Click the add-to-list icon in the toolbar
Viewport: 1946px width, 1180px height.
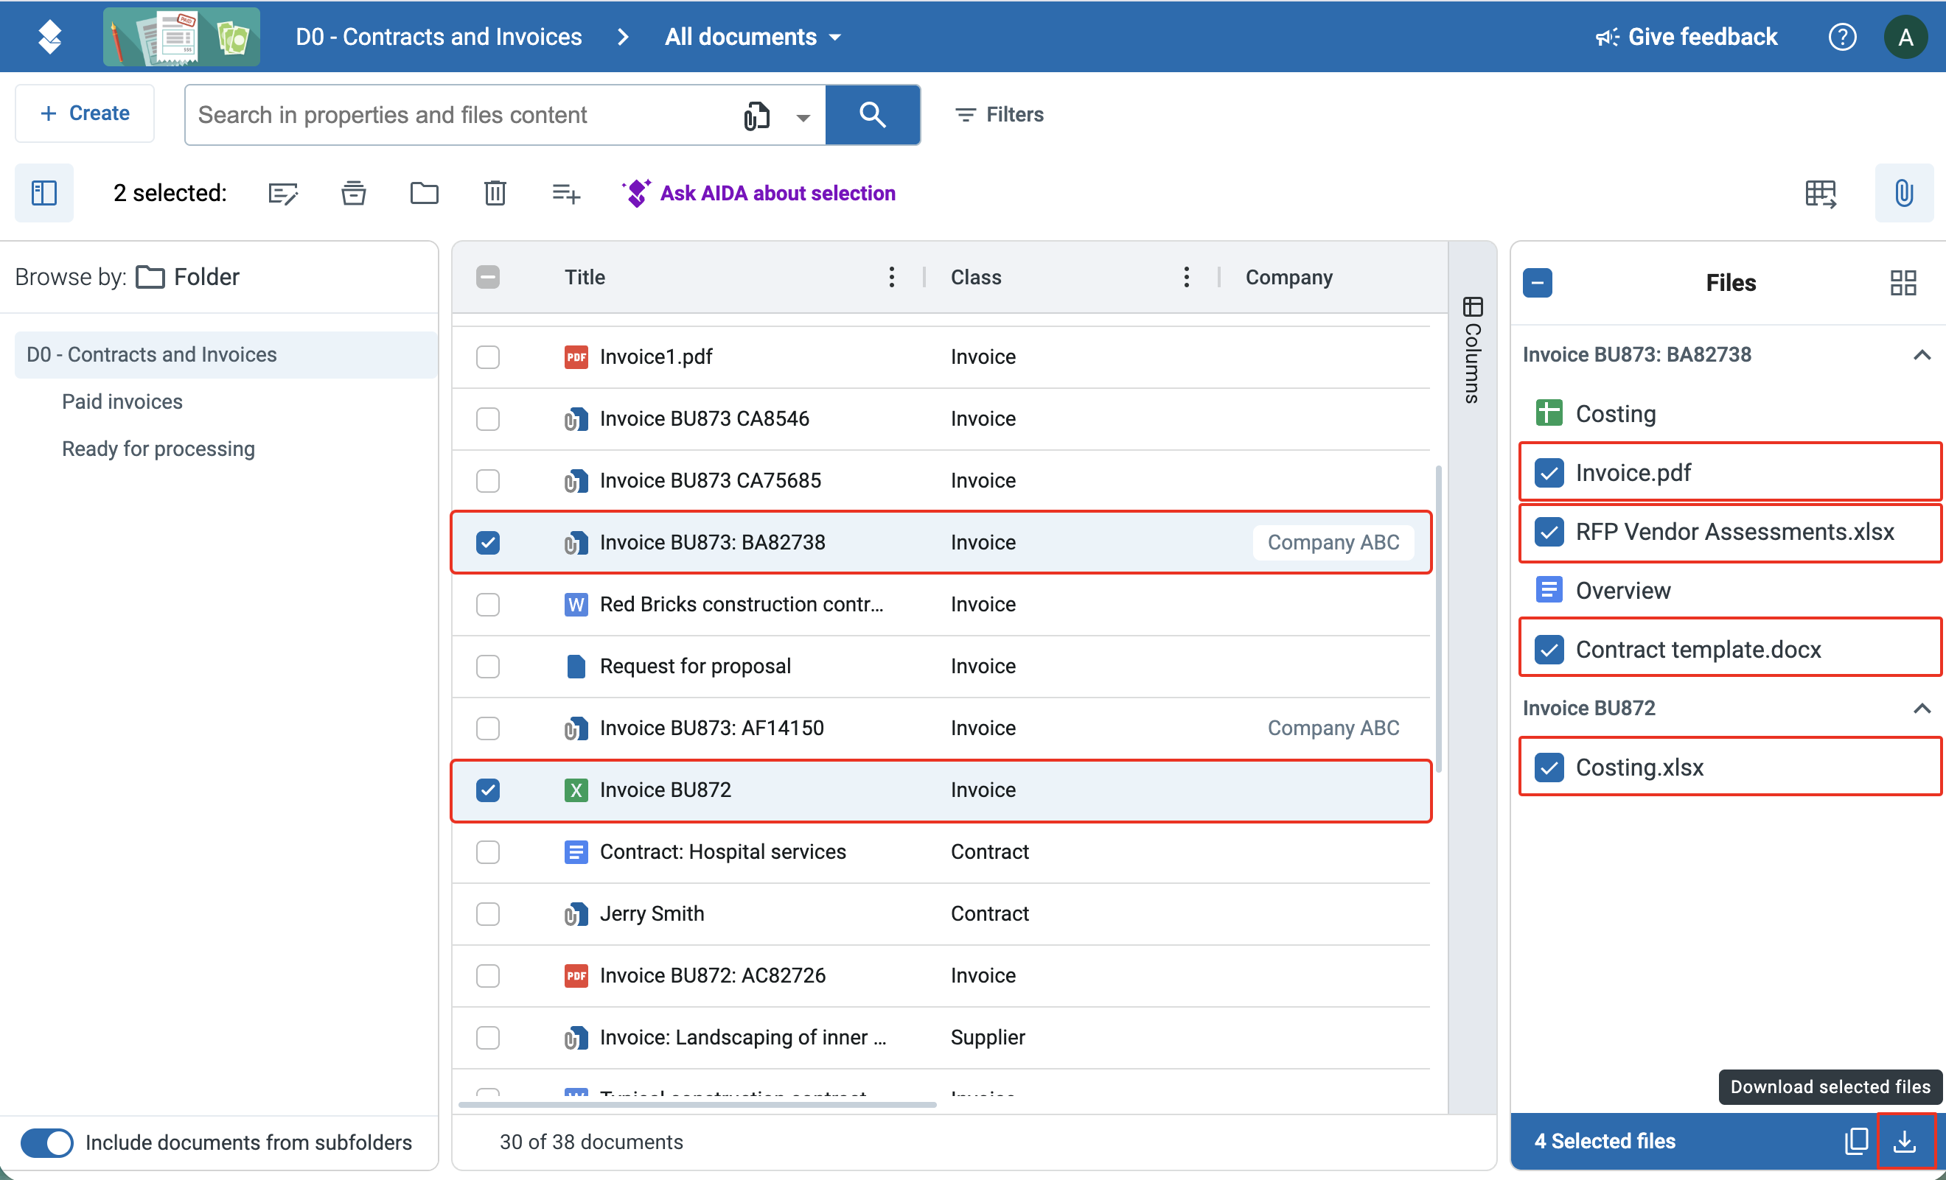click(566, 192)
